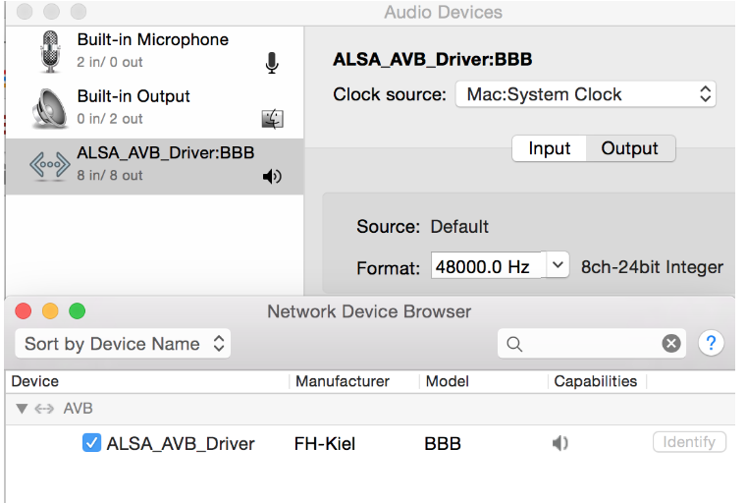Click the sound output badge on ALSA_AVB_Driver:BBB

click(272, 176)
